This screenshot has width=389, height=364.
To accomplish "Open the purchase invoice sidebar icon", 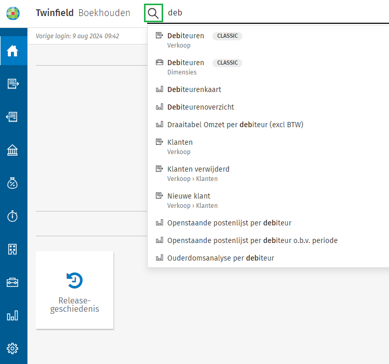I will click(x=13, y=117).
